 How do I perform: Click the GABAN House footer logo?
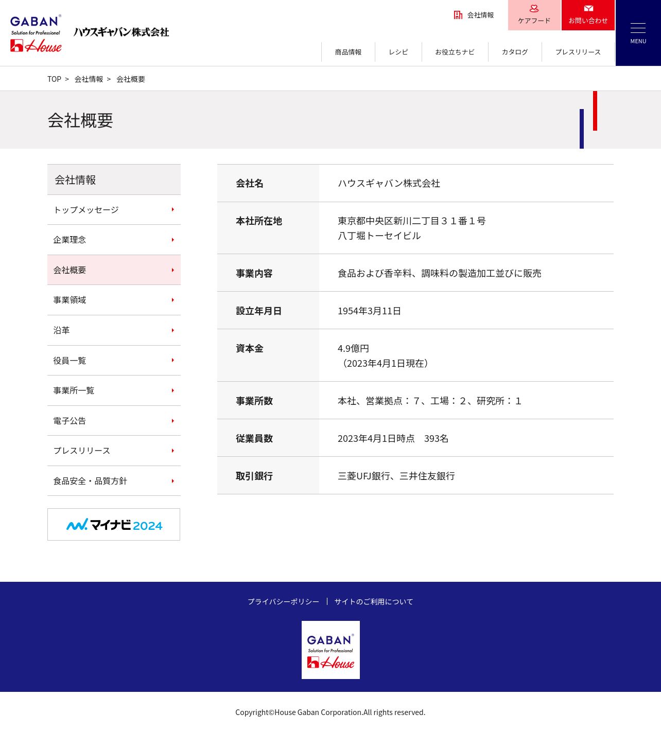[x=330, y=650]
